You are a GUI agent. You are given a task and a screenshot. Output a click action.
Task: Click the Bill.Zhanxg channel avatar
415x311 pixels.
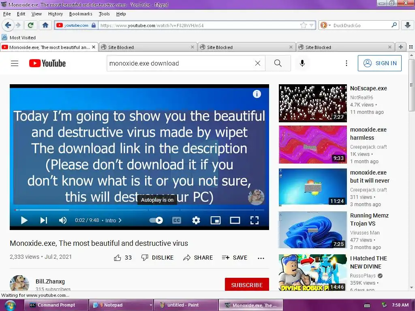19,283
